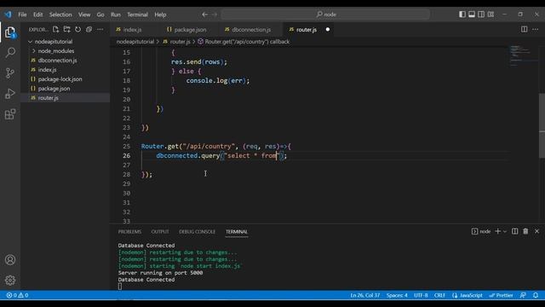Kill the terminal with trash icon
This screenshot has width=545, height=307.
click(525, 231)
